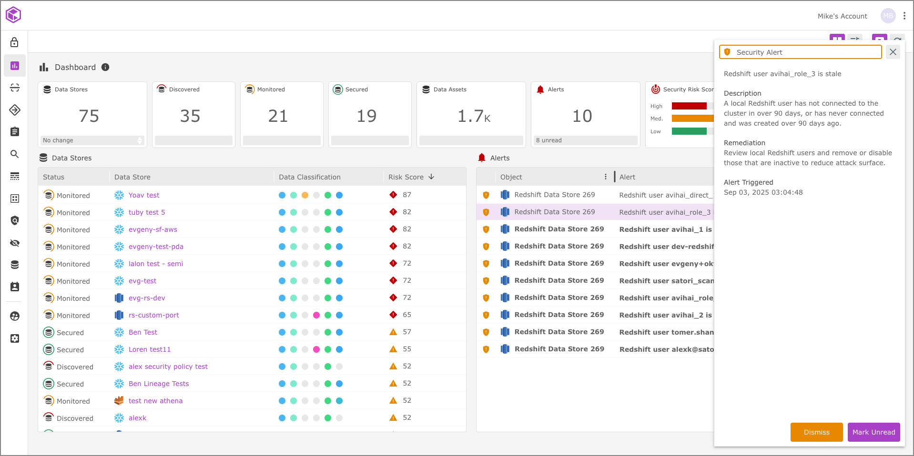
Task: Open the database stack sidebar icon
Action: 14,265
